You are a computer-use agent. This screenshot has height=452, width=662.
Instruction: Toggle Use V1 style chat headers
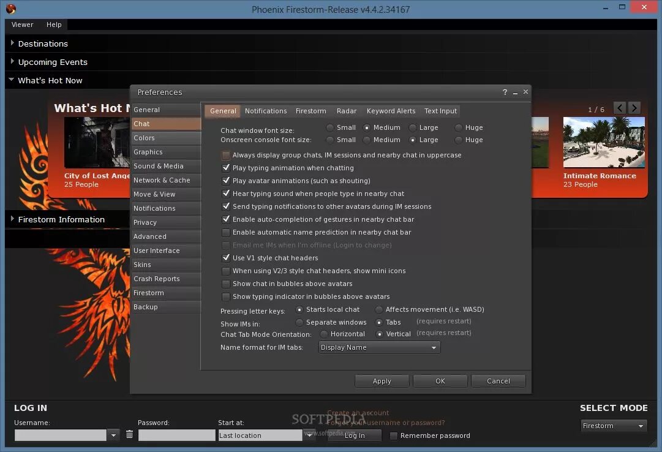point(226,258)
